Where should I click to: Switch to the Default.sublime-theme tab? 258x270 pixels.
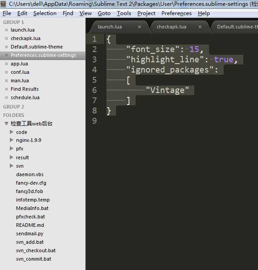[x=238, y=27]
